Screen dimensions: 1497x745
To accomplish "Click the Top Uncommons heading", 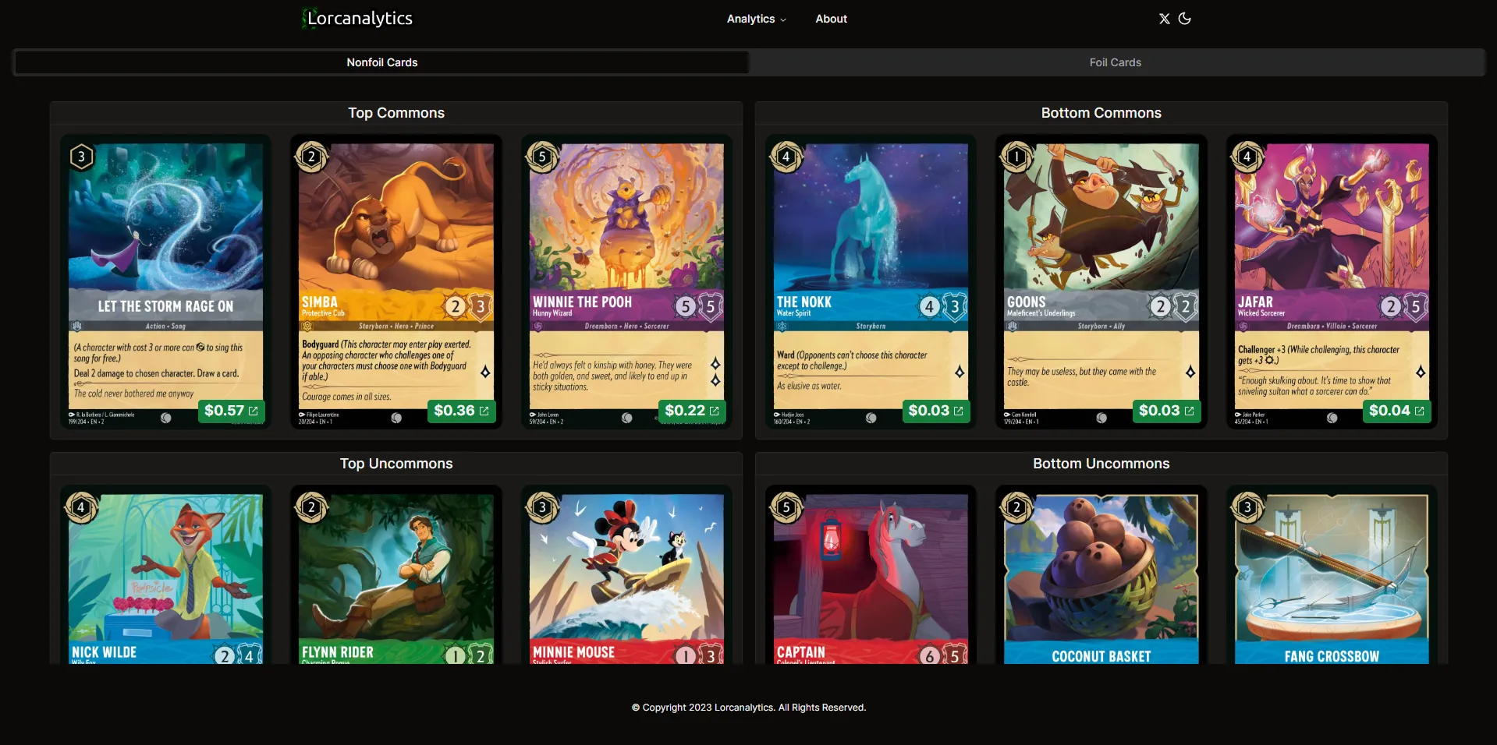I will (396, 464).
